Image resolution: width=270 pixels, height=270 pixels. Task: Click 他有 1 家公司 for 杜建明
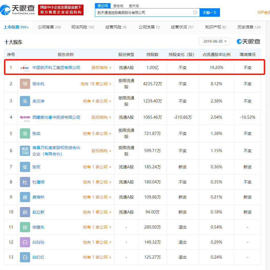(97, 182)
